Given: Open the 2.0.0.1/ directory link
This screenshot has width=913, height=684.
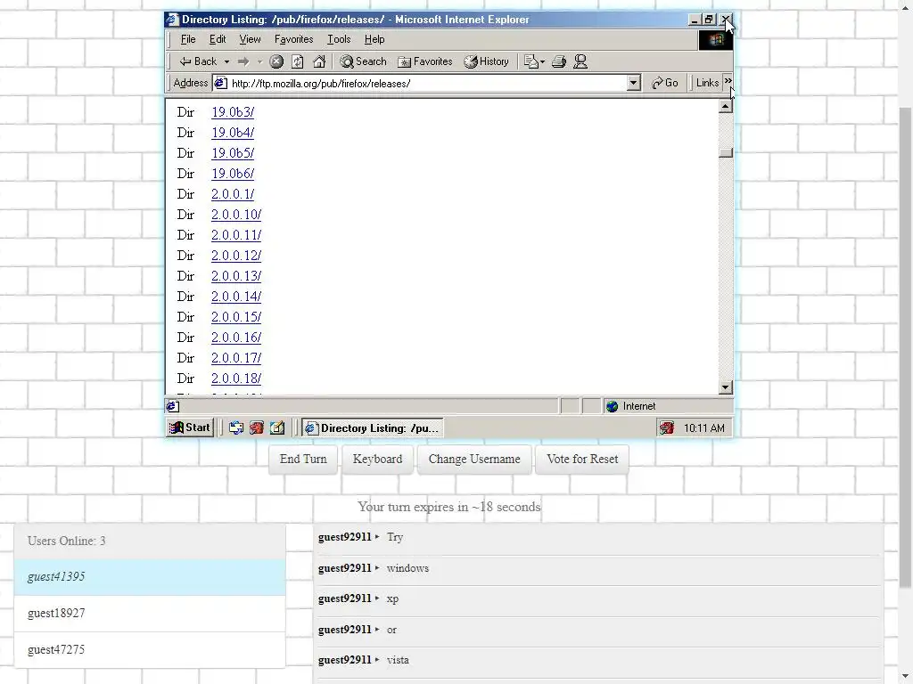Looking at the screenshot, I should tap(233, 193).
